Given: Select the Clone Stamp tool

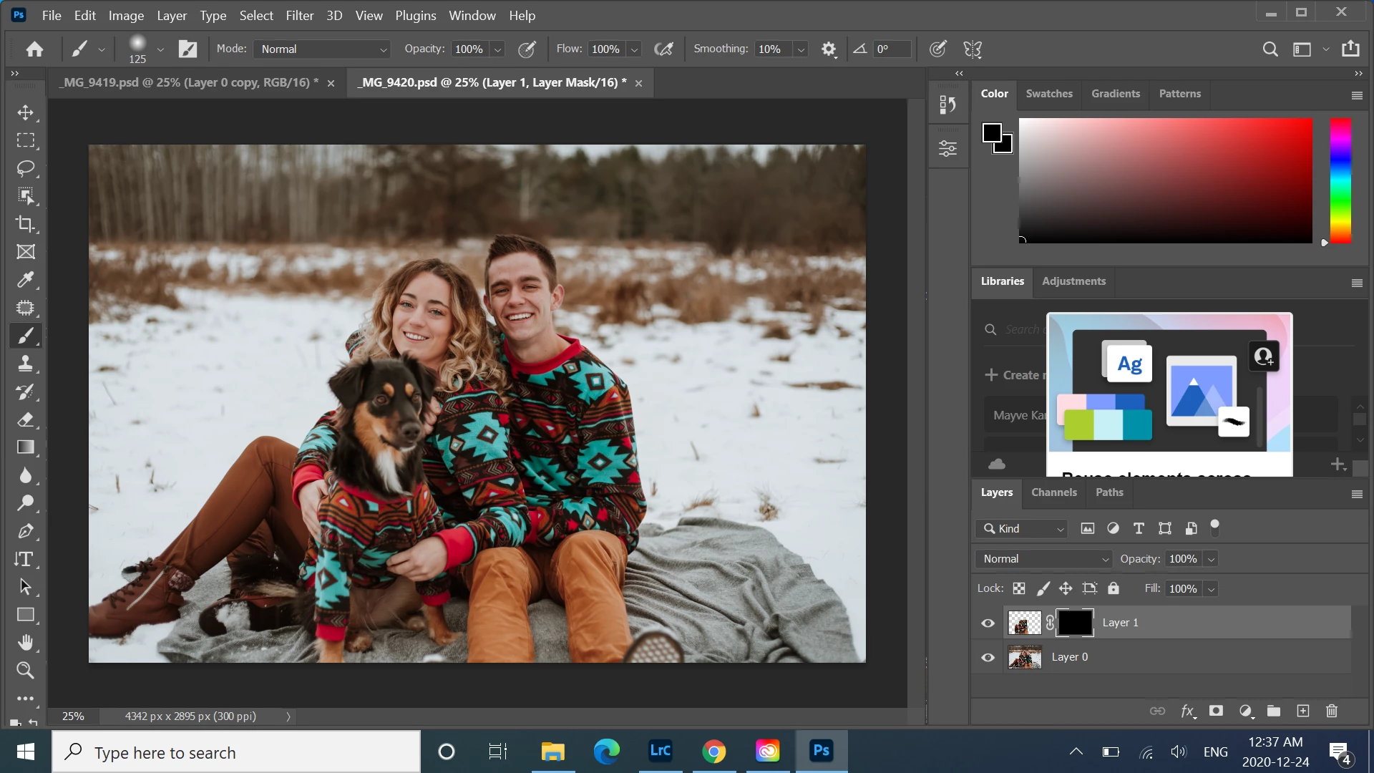Looking at the screenshot, I should pyautogui.click(x=26, y=364).
